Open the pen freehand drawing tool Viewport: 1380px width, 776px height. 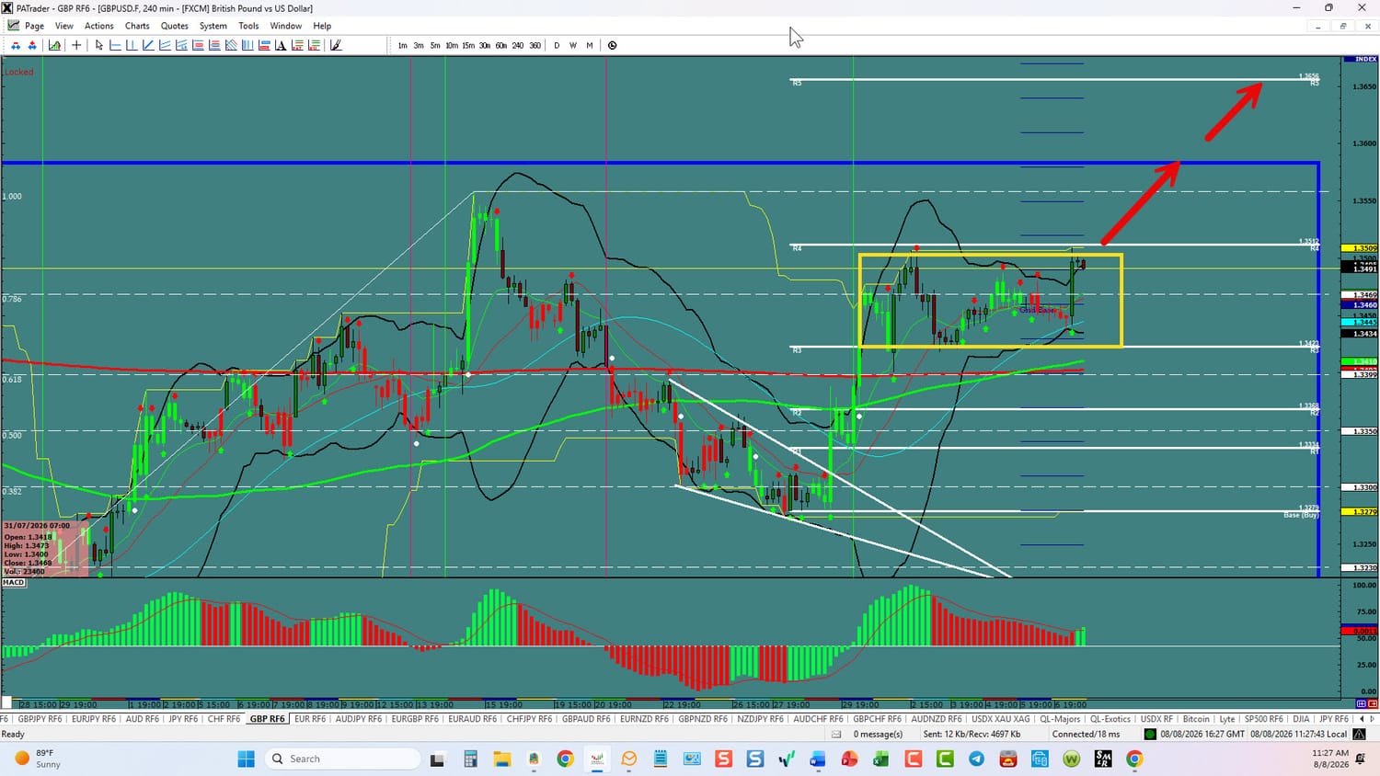pos(336,45)
